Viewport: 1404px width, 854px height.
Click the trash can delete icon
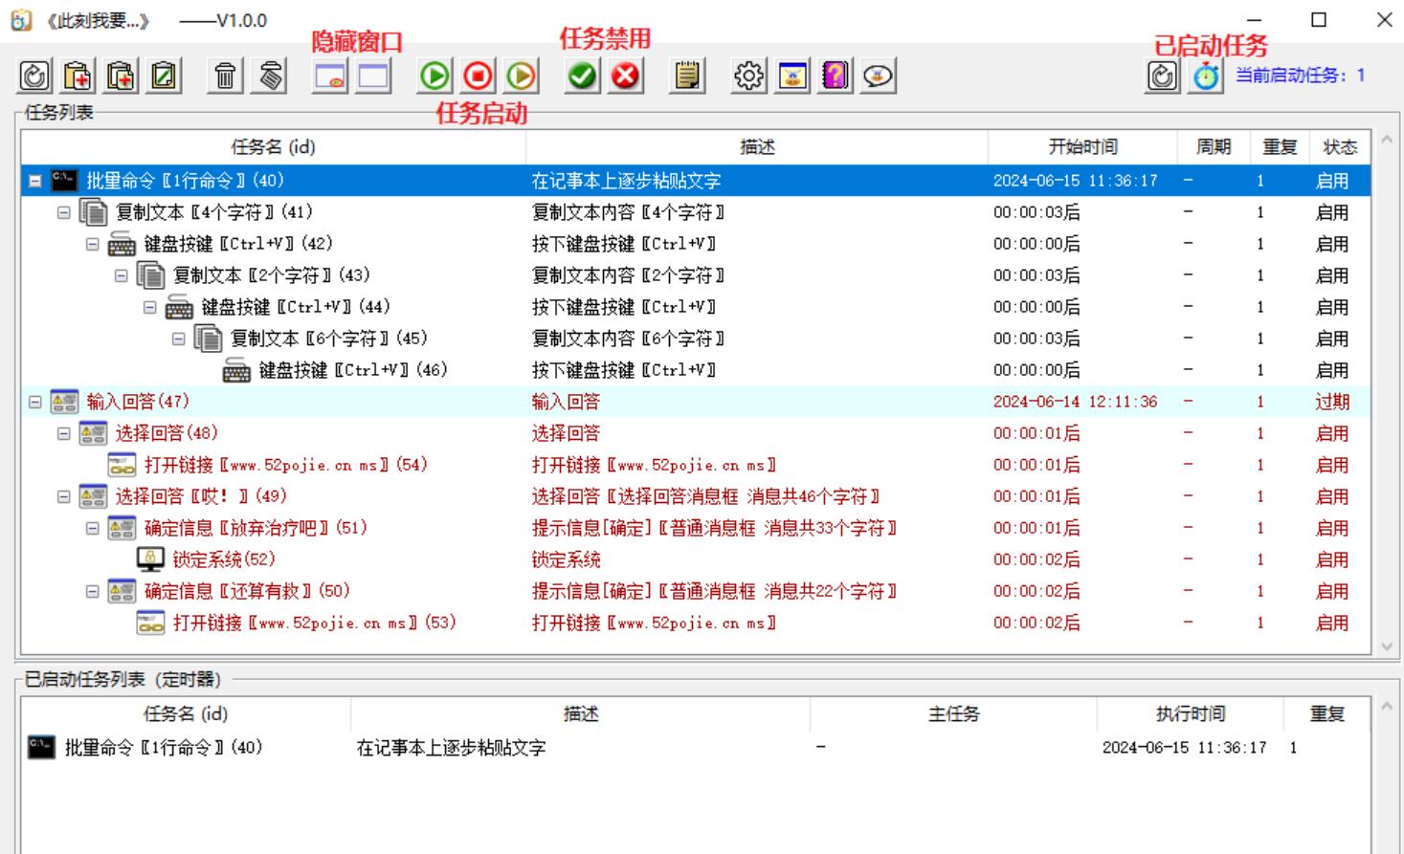pyautogui.click(x=225, y=76)
